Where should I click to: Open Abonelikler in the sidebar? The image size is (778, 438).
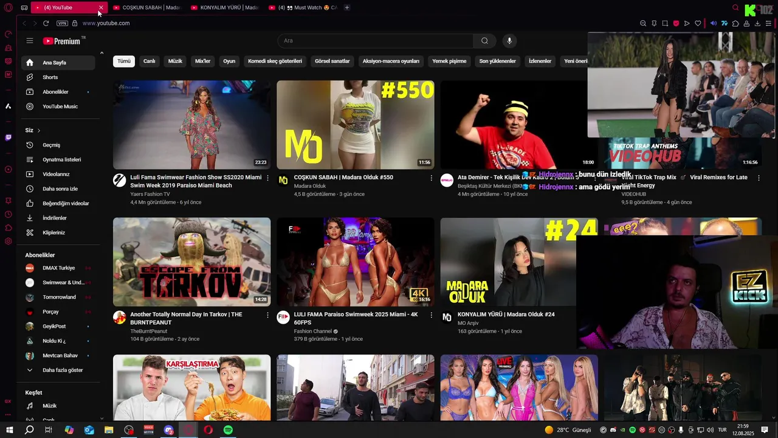[58, 92]
